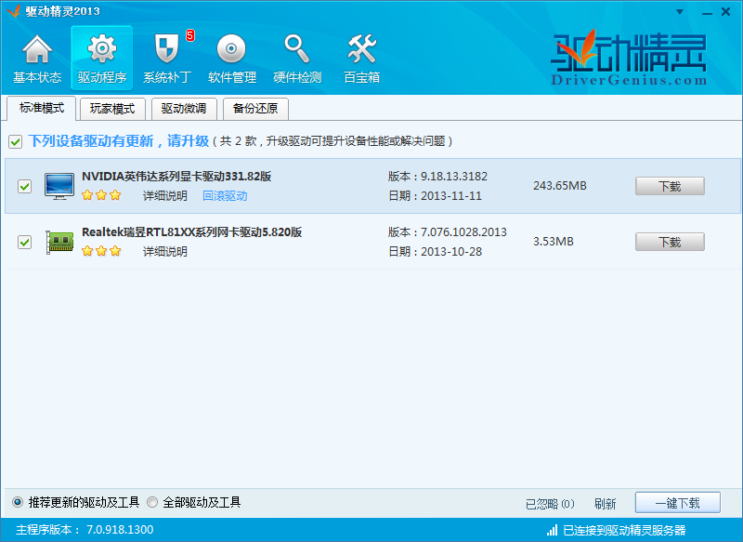743x542 pixels.
Task: Click the NVIDIA monitor device icon
Action: tap(59, 186)
